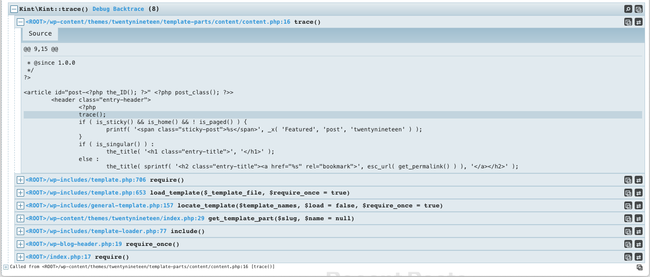Click the the_title h1 entry-title line
Viewport: 650px width, 277px height.
[x=190, y=152]
